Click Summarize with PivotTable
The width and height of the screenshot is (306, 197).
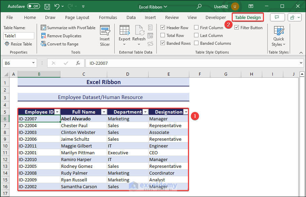pos(68,28)
